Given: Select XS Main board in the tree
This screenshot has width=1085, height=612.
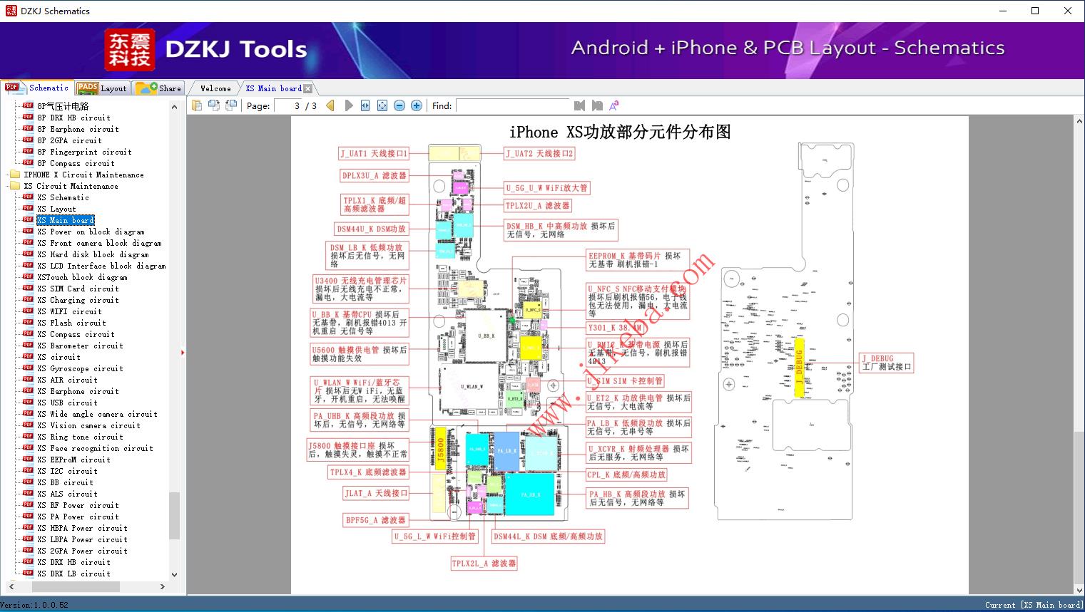Looking at the screenshot, I should (x=65, y=220).
